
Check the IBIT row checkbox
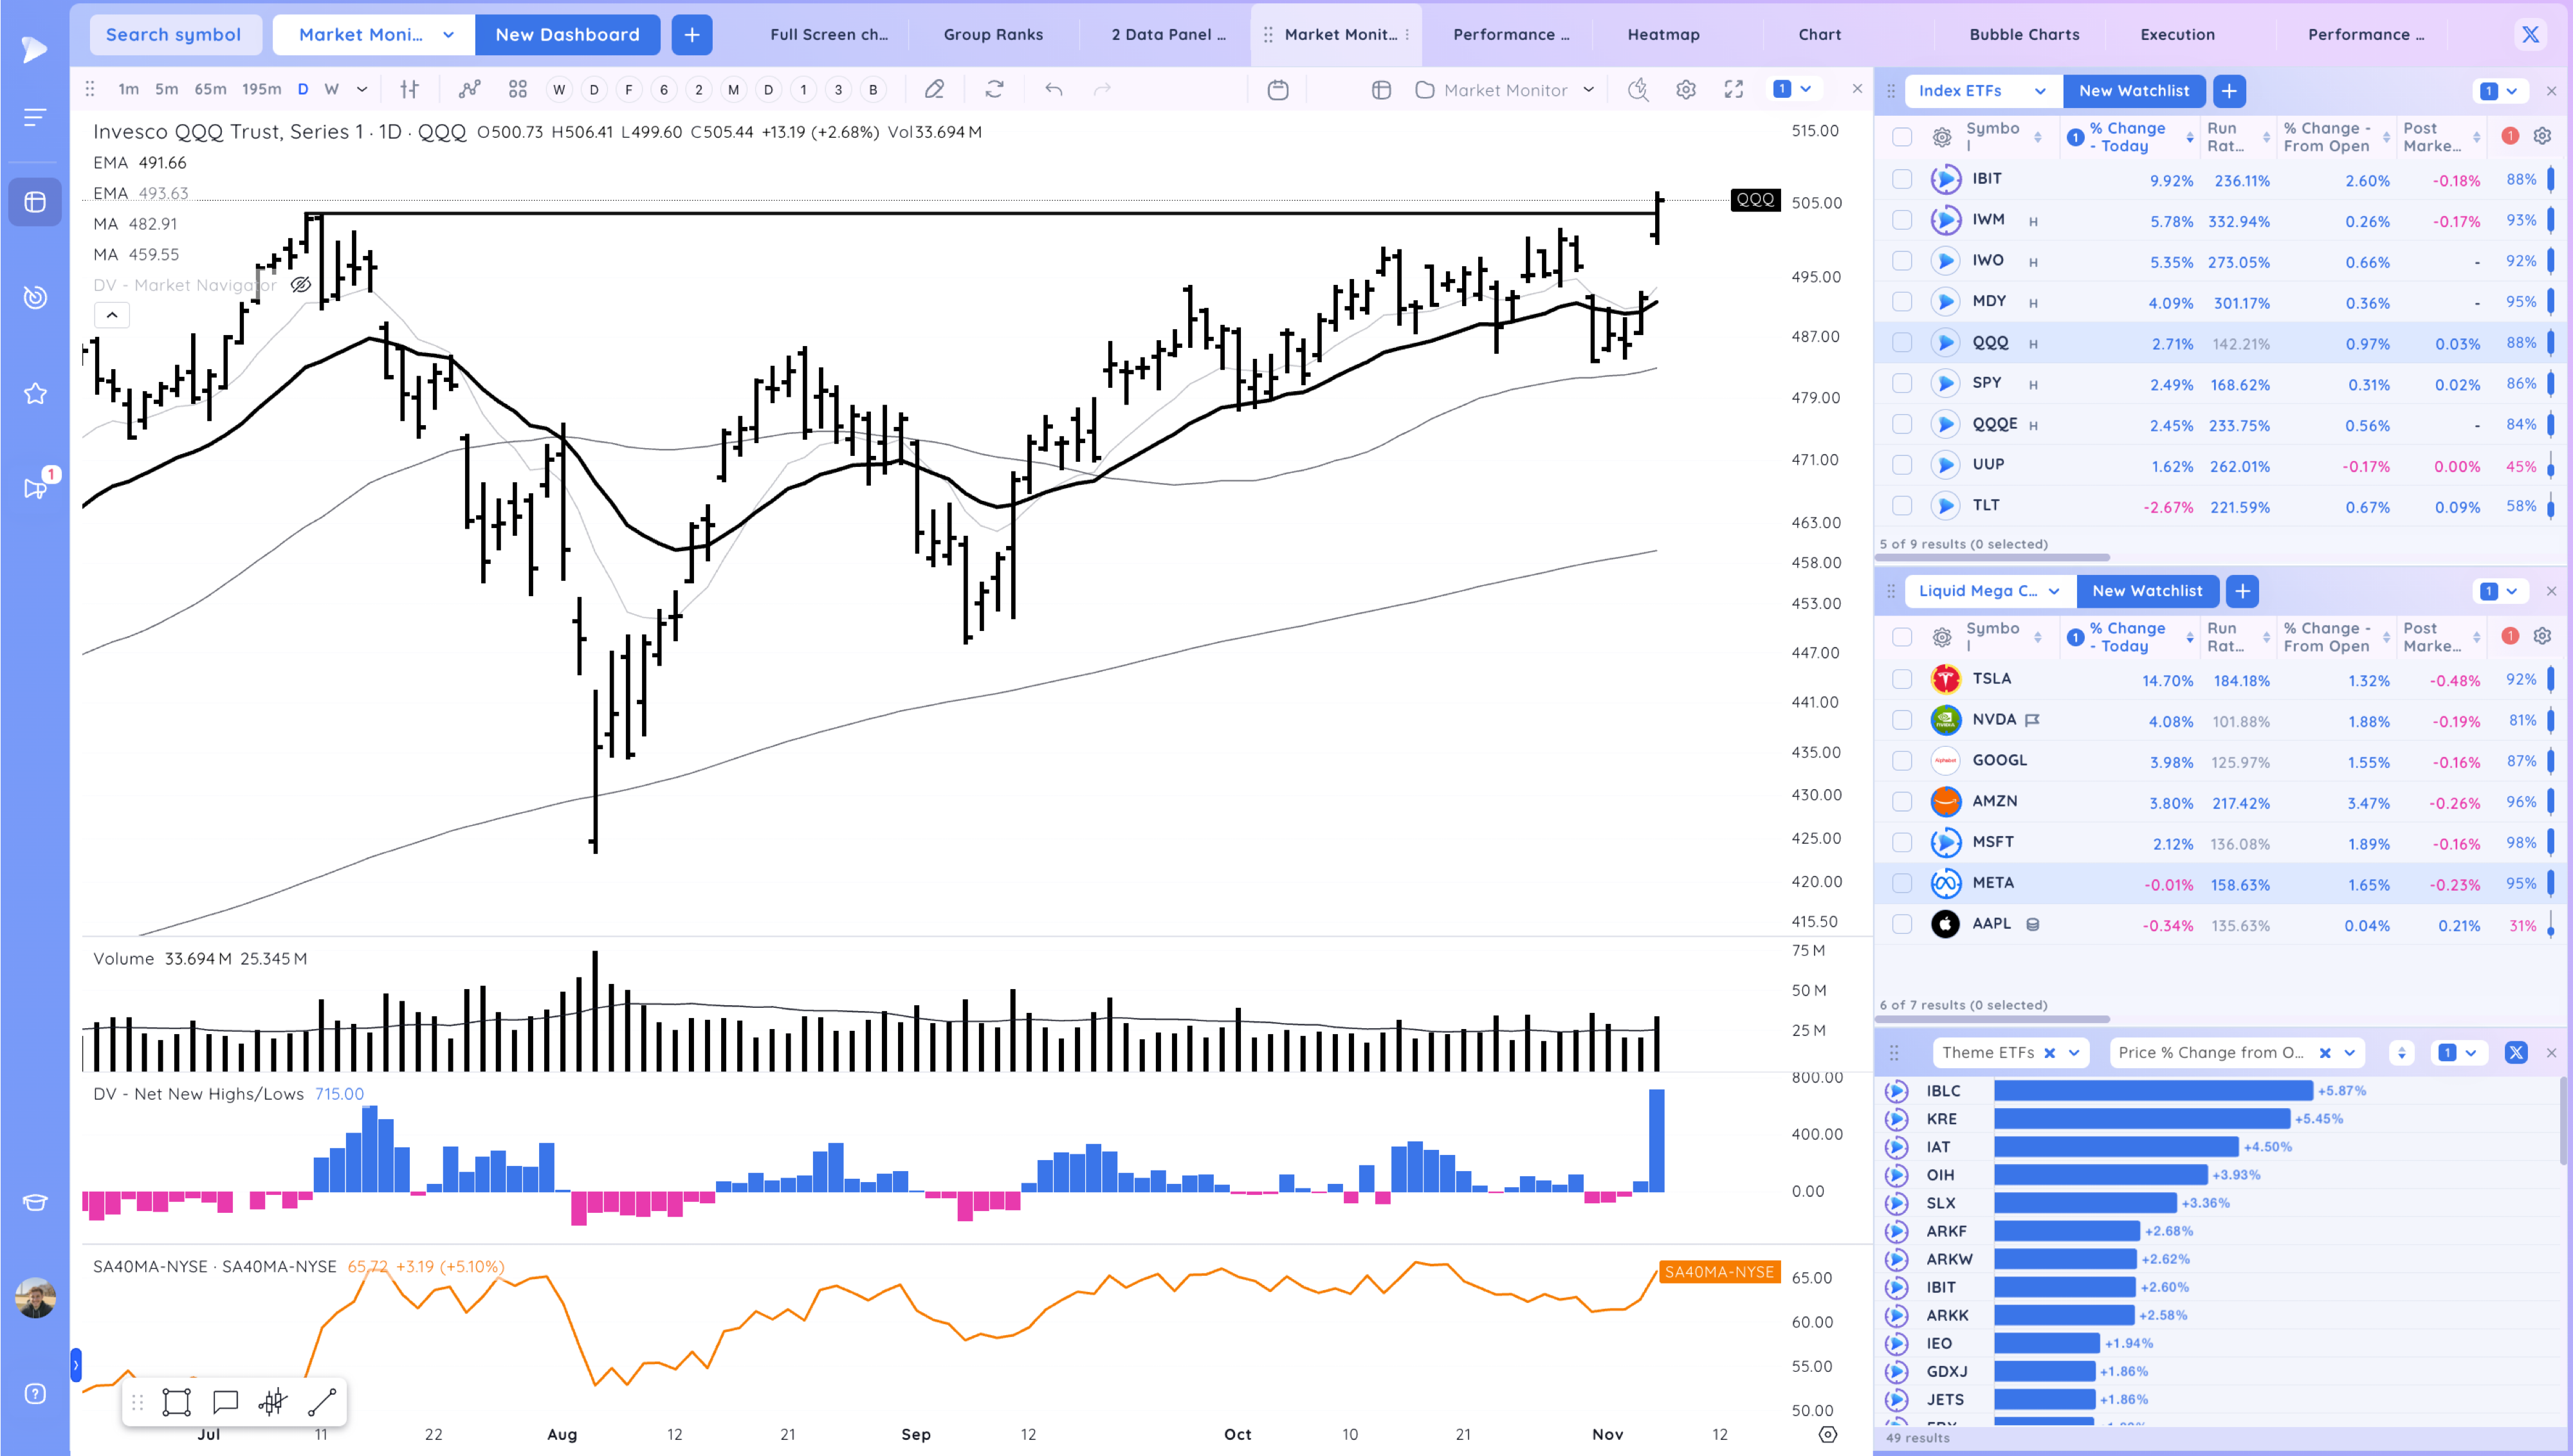[x=1902, y=180]
